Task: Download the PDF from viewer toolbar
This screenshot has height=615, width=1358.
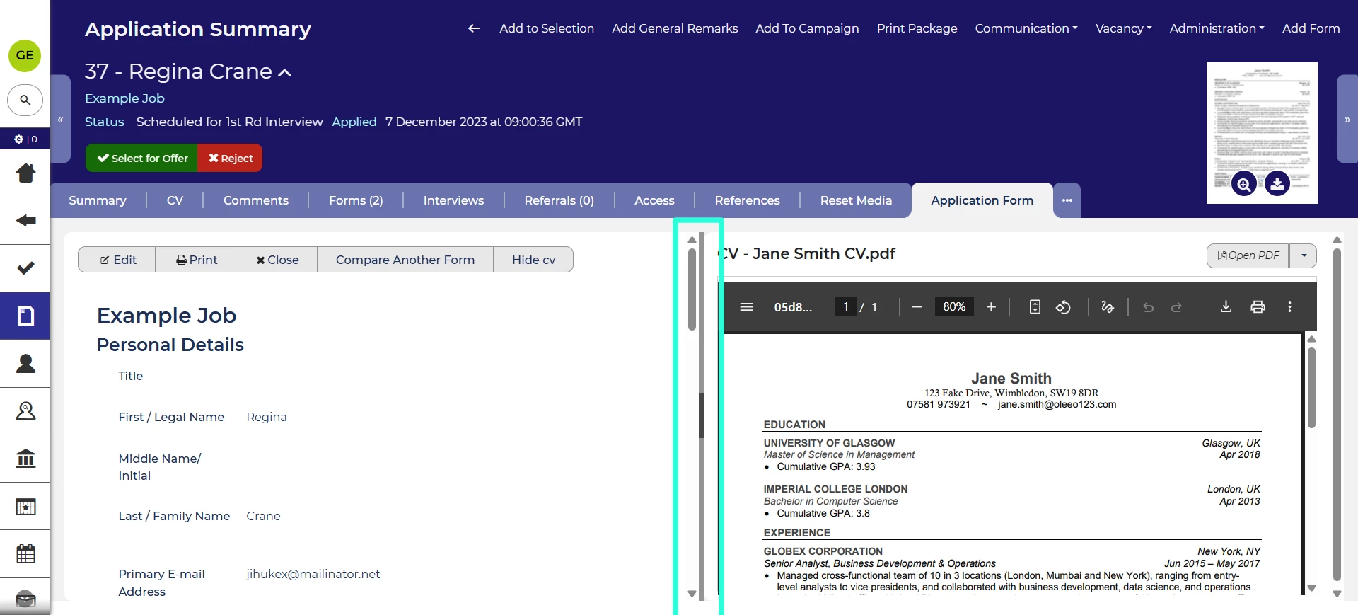Action: [1226, 307]
